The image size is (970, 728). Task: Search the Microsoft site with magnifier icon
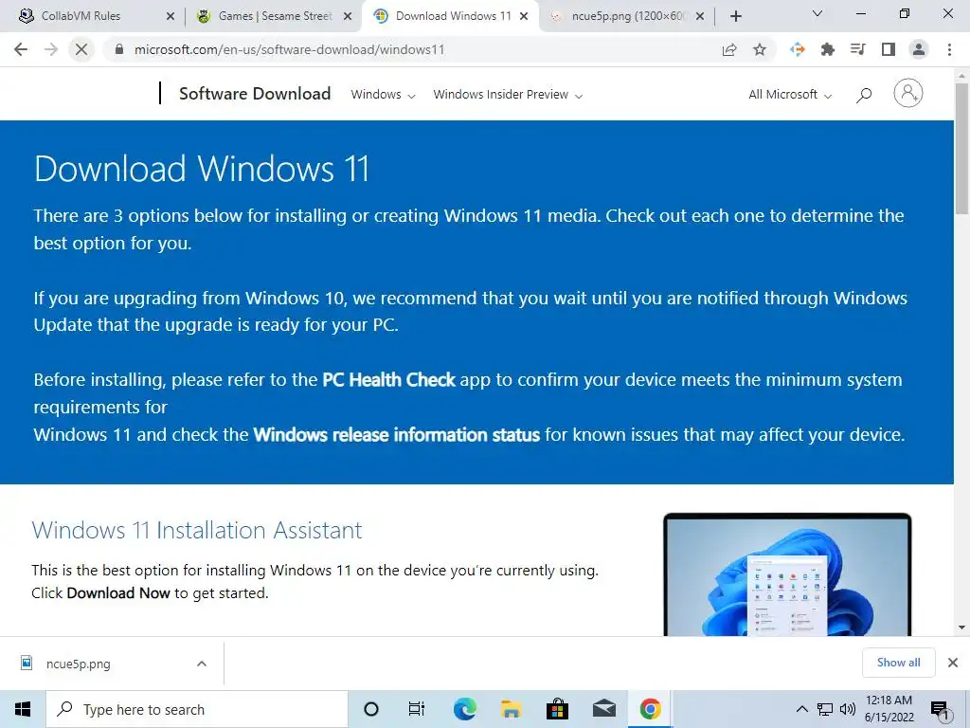pyautogui.click(x=864, y=95)
